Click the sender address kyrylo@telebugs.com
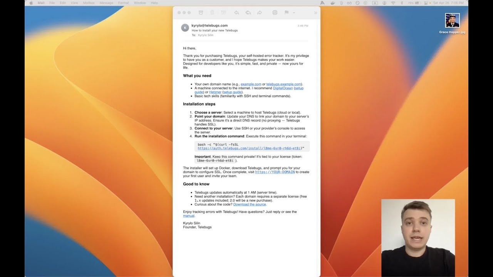Viewport: 493px width, 277px height. [x=210, y=25]
